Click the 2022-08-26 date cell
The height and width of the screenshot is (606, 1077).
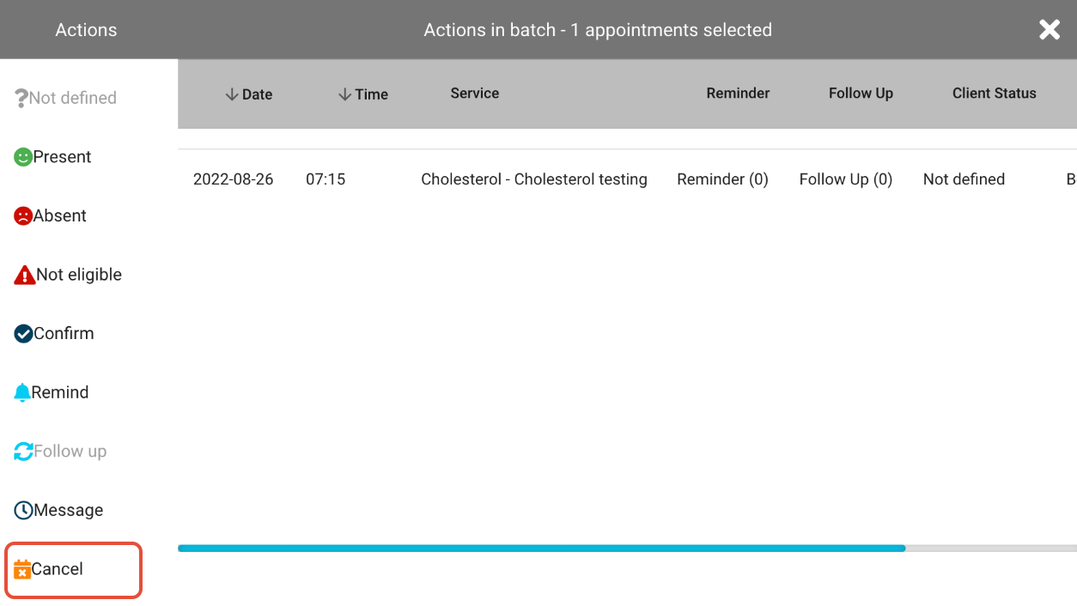tap(234, 179)
